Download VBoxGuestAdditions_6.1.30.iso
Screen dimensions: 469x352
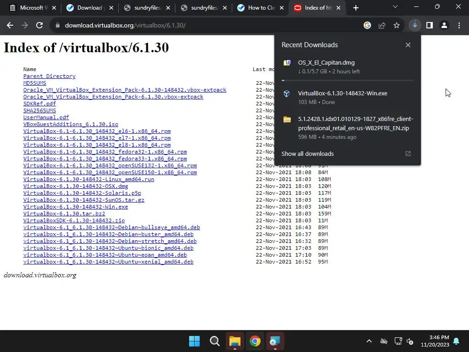point(71,124)
